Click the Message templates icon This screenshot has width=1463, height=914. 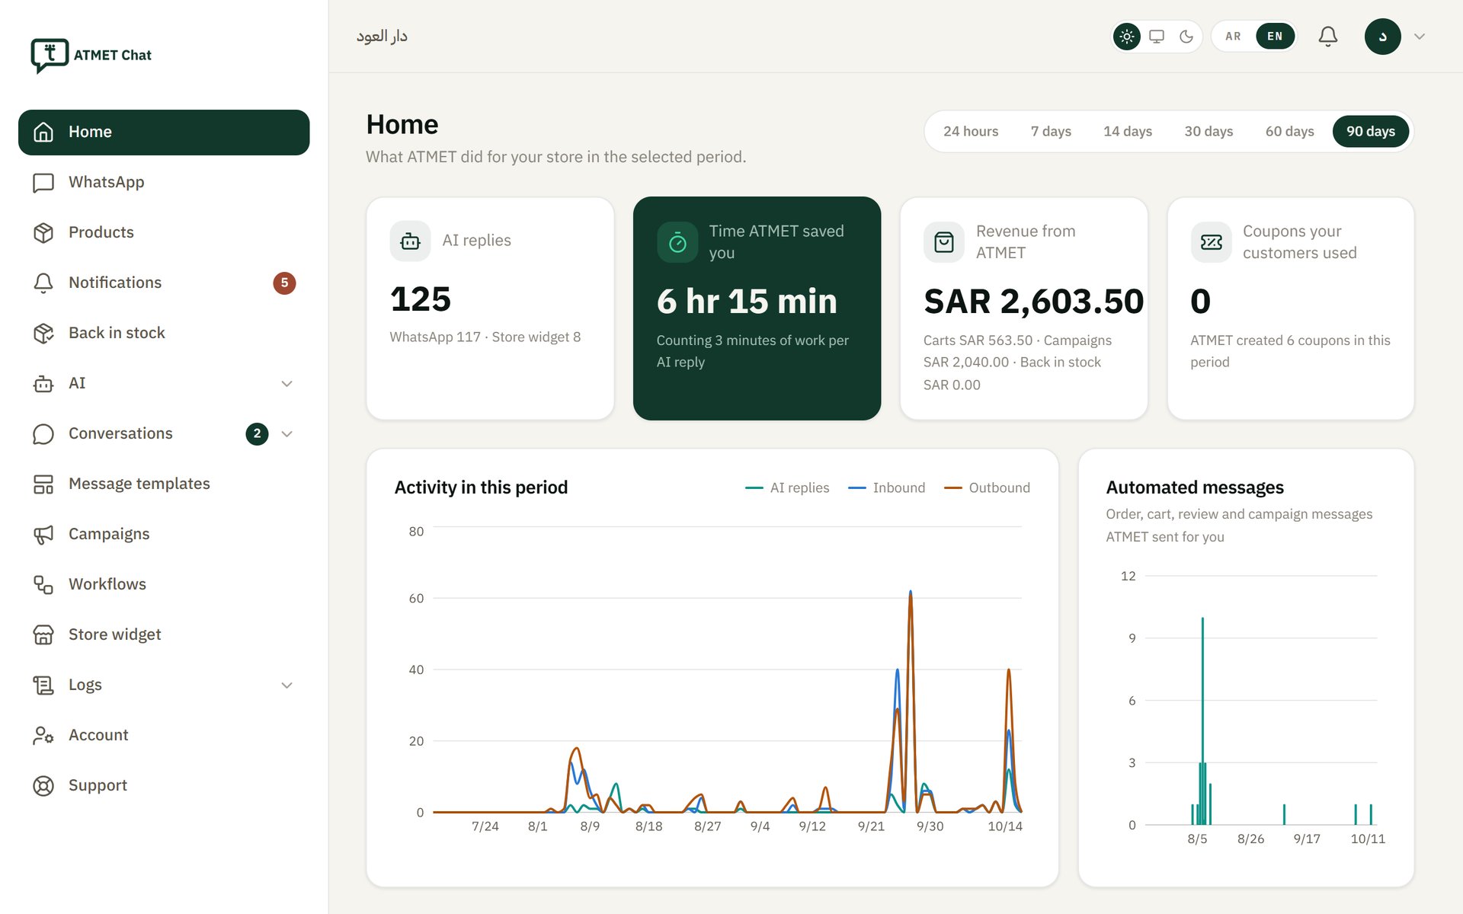43,484
